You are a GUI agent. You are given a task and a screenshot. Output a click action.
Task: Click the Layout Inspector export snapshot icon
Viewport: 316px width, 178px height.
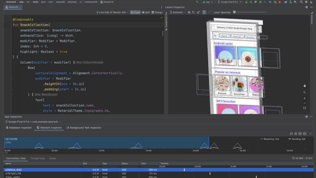[198, 12]
